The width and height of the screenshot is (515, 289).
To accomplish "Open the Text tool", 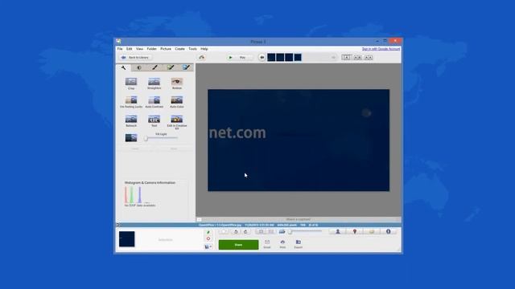I will [x=154, y=121].
